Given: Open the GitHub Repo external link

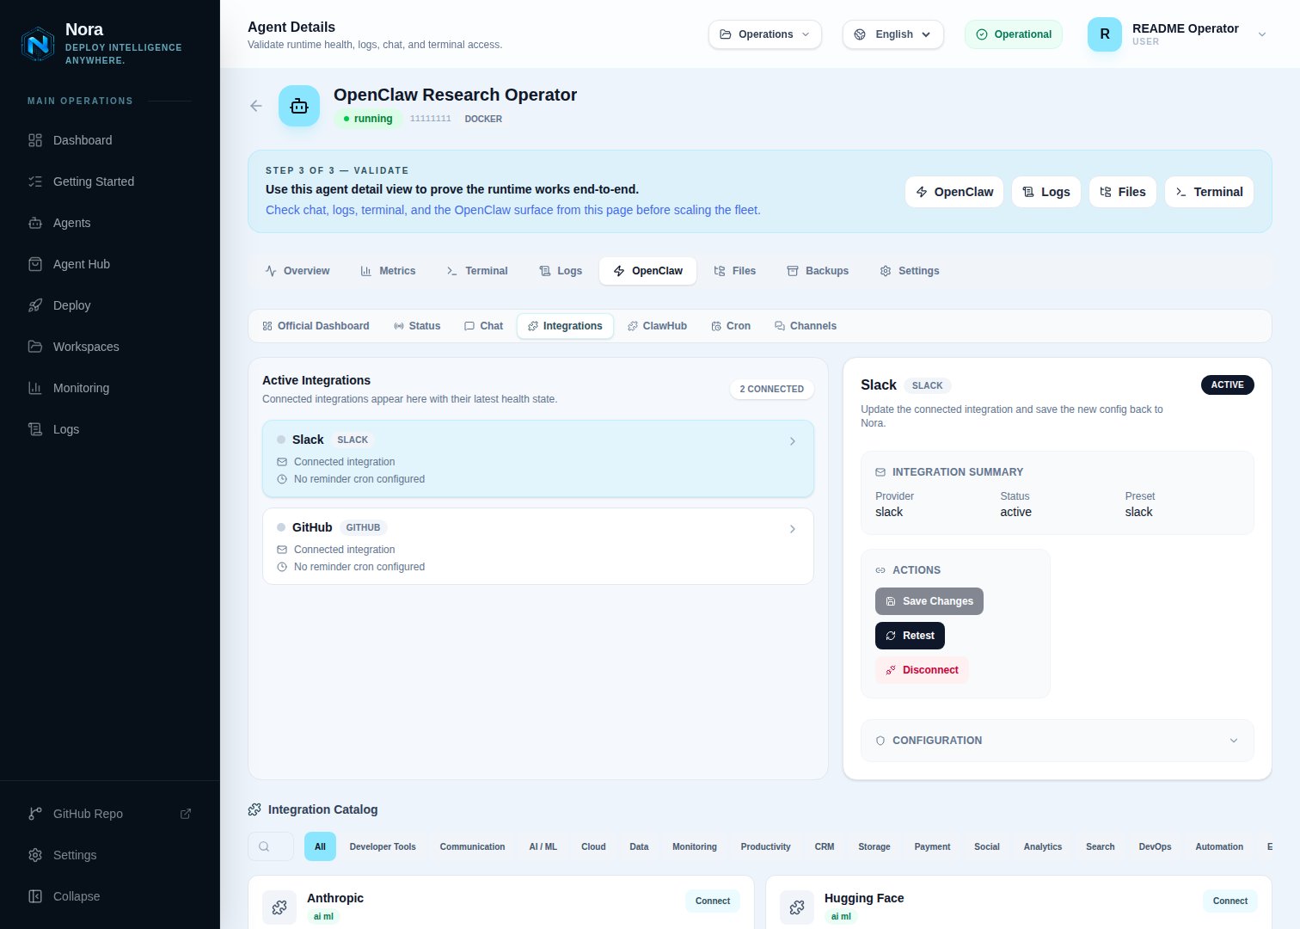Looking at the screenshot, I should [110, 814].
